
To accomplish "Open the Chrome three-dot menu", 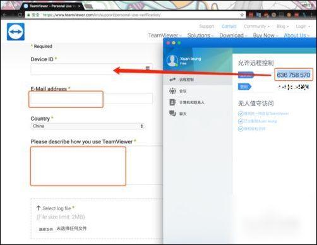I will (312, 15).
